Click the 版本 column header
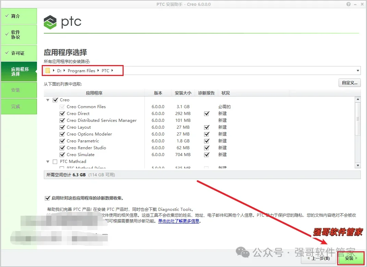Screen dimensions: 367x267 [158, 93]
